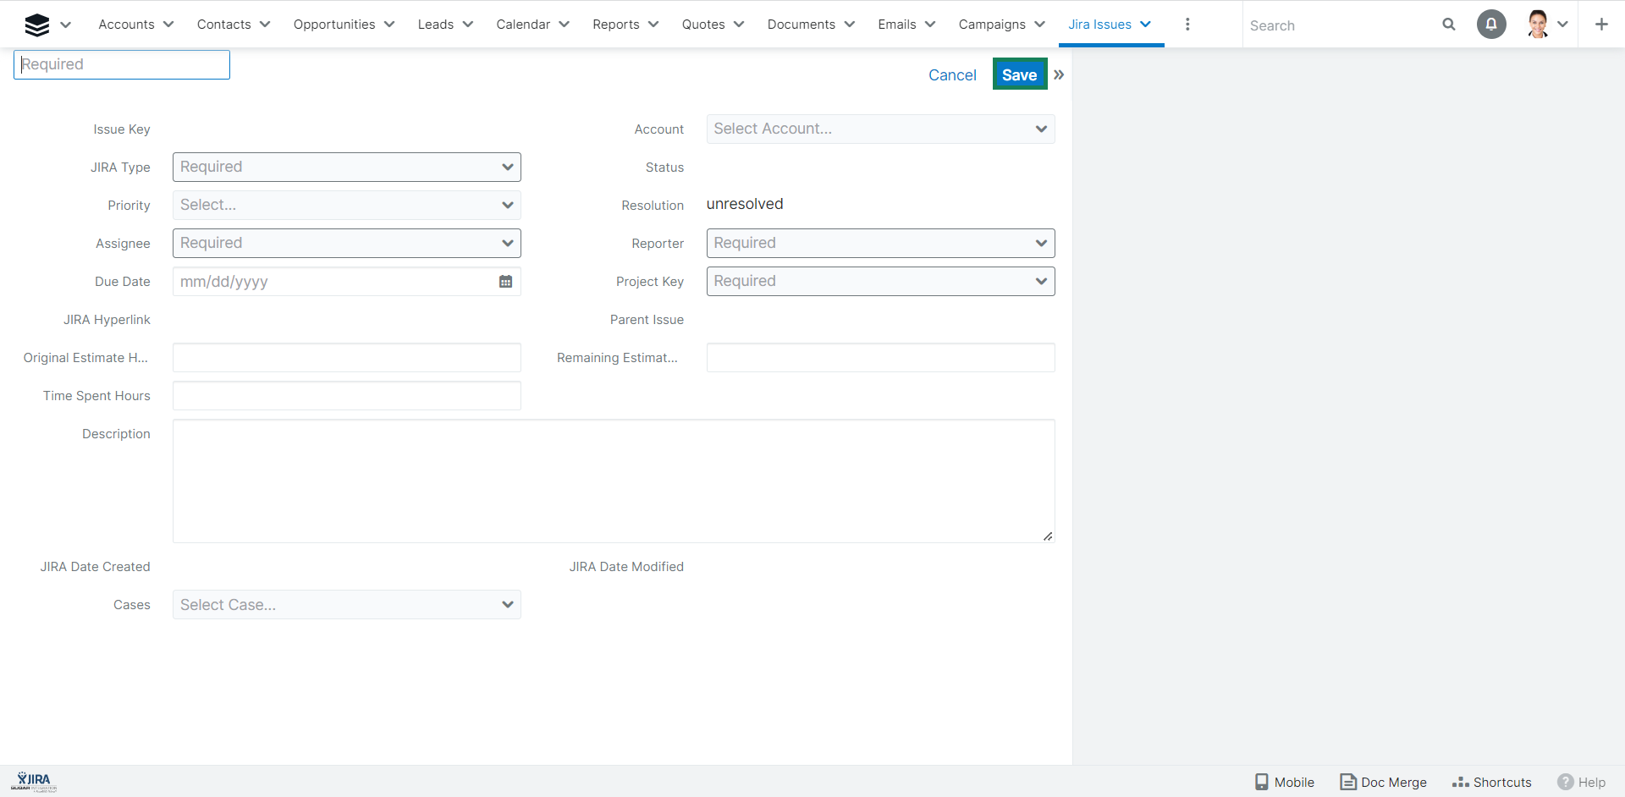Select the Jira Issues tab

pos(1099,25)
